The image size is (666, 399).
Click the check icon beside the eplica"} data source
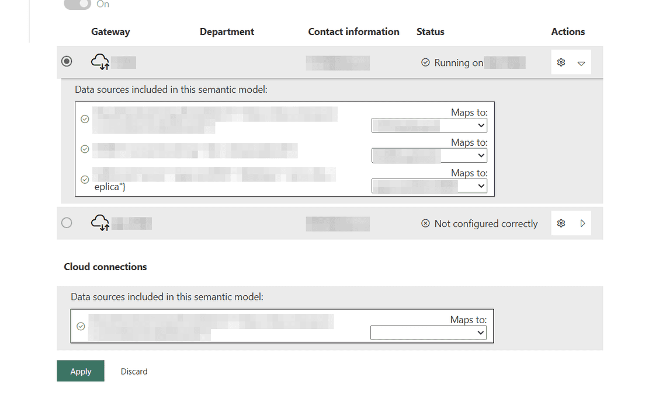click(x=85, y=179)
